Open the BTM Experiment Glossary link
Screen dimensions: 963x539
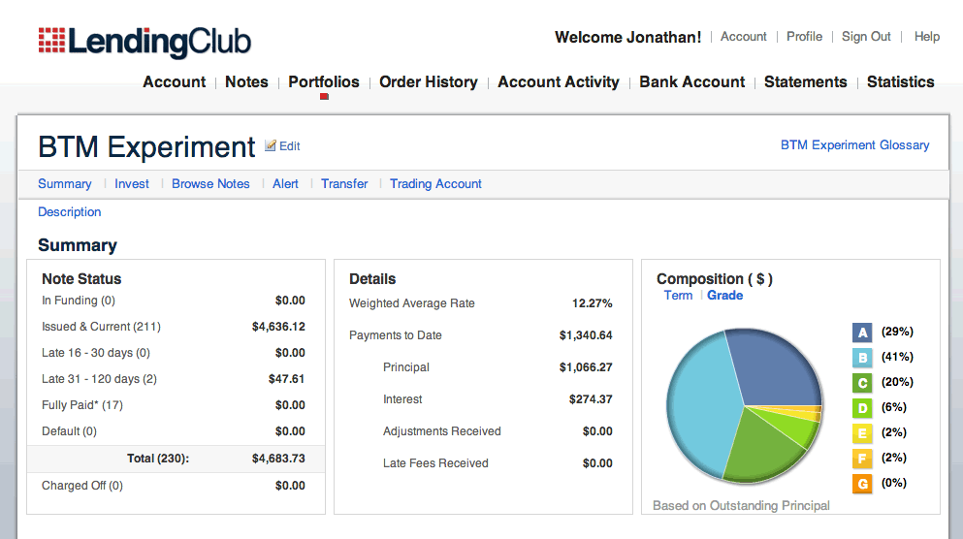[854, 144]
